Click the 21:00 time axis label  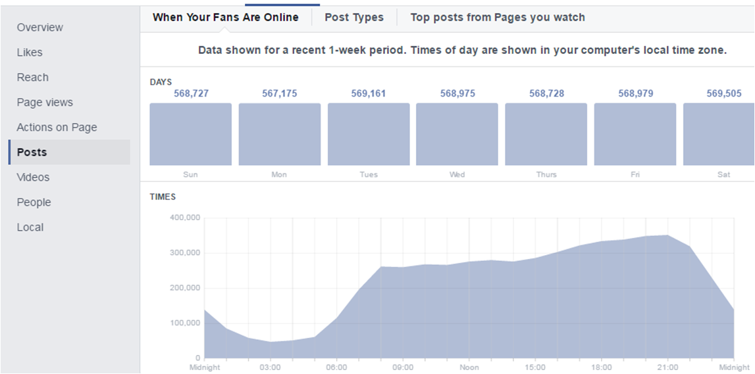[x=667, y=367]
